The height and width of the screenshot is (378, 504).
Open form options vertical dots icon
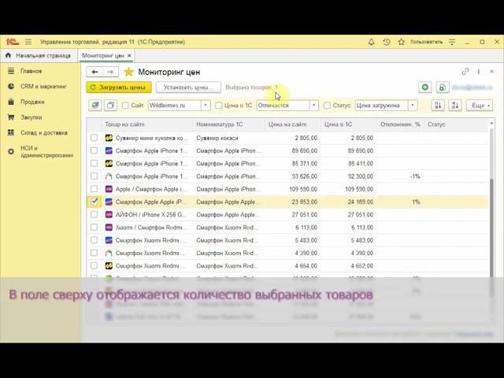[x=479, y=72]
